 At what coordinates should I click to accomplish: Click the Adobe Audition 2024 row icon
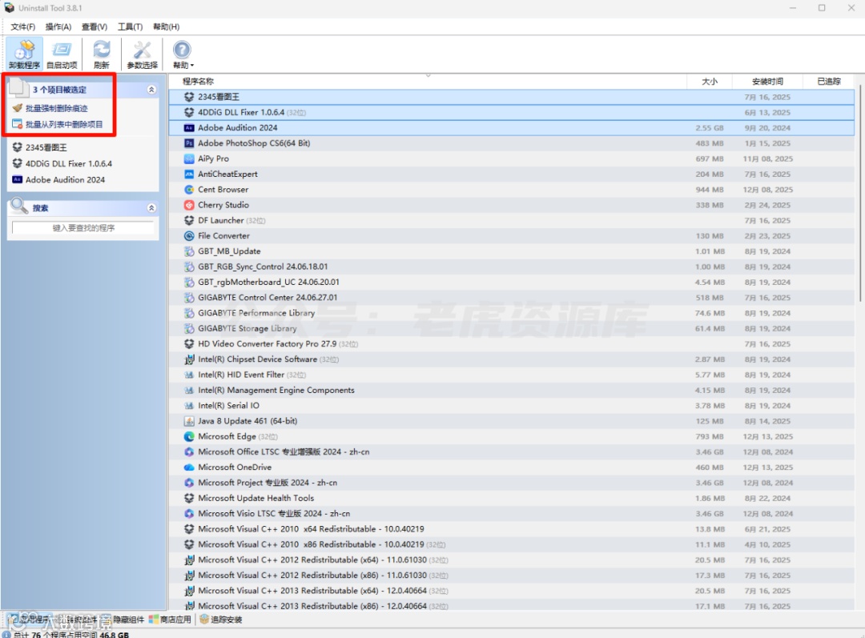tap(189, 128)
